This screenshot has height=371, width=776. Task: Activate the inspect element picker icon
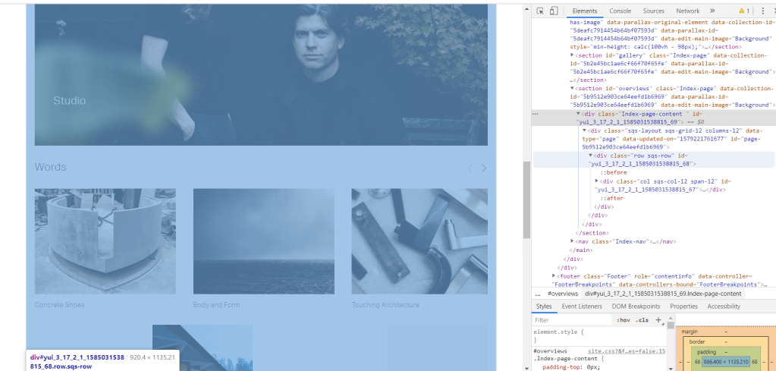click(x=540, y=11)
